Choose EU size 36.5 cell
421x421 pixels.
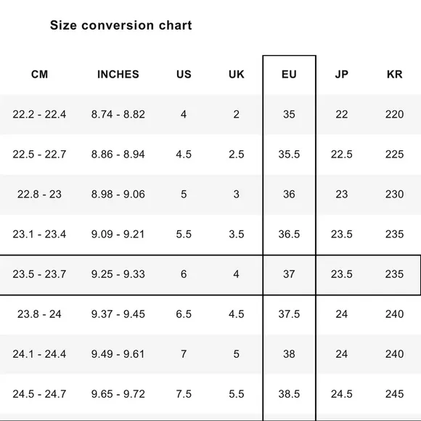click(289, 234)
